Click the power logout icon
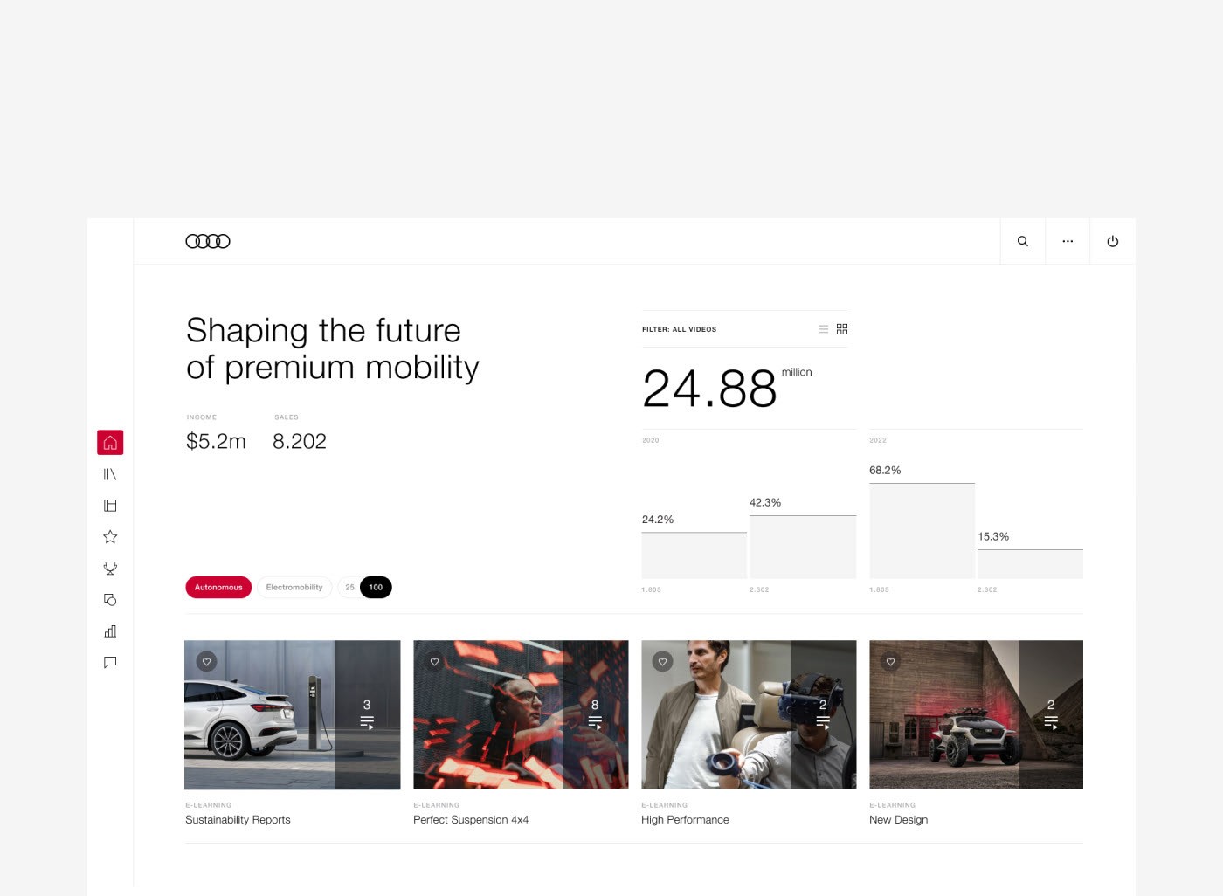 pos(1113,241)
